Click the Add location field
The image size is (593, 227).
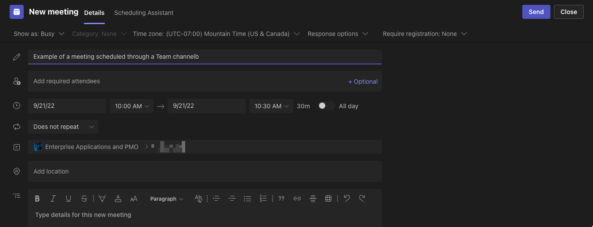(205, 171)
